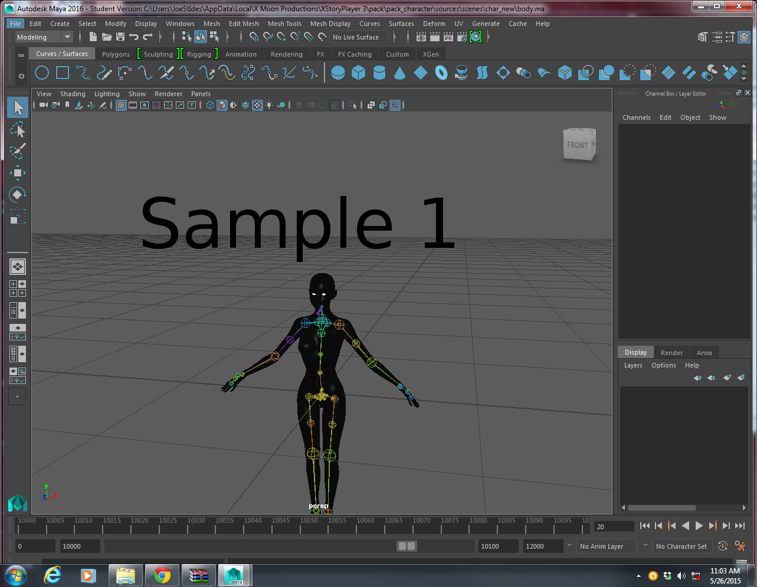This screenshot has width=757, height=587.
Task: Create a NURBS Torus from the shelf
Action: pyautogui.click(x=441, y=73)
